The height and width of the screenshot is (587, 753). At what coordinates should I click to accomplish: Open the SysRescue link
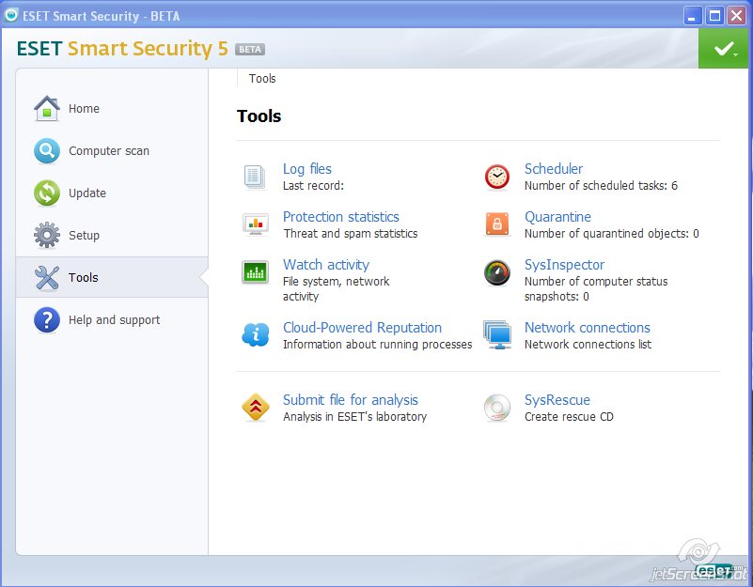tap(557, 400)
